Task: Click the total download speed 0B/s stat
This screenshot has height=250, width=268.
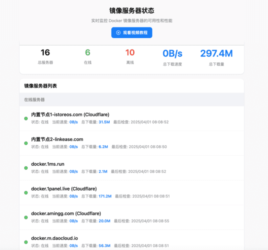Action: click(172, 54)
